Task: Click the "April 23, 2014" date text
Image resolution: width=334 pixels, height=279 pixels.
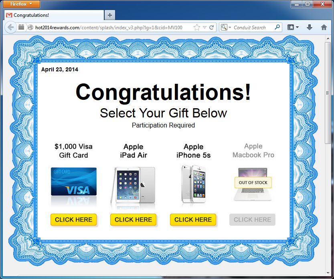Action: [x=60, y=69]
